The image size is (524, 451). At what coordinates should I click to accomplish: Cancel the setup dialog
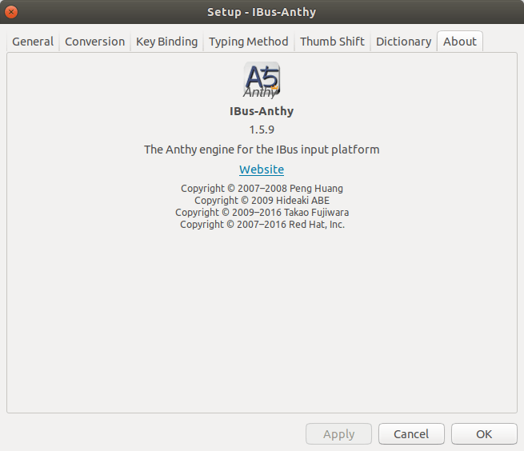(x=411, y=434)
